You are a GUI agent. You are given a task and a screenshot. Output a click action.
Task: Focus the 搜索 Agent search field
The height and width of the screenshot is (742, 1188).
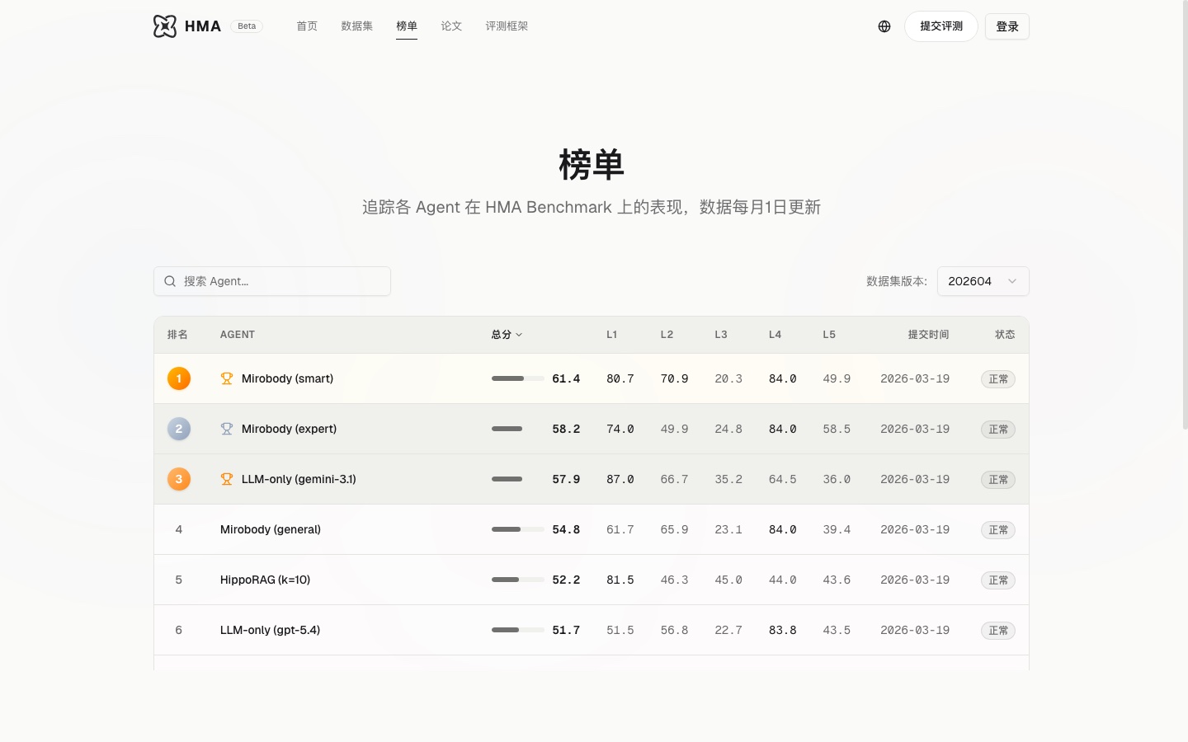pyautogui.click(x=272, y=281)
